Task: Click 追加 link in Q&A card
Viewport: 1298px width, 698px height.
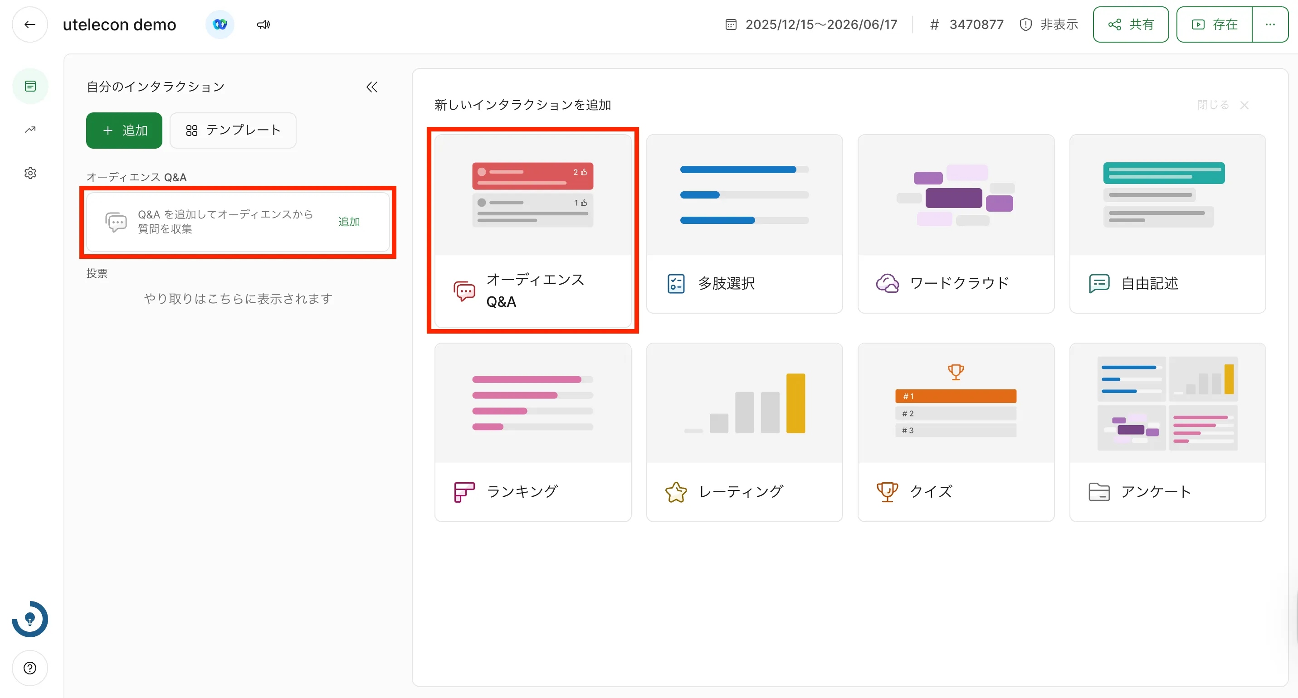Action: click(x=349, y=222)
